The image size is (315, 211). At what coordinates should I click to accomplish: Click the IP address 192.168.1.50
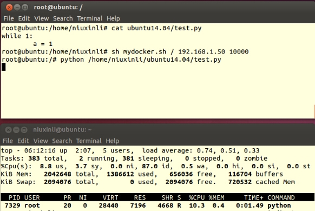coord(201,52)
